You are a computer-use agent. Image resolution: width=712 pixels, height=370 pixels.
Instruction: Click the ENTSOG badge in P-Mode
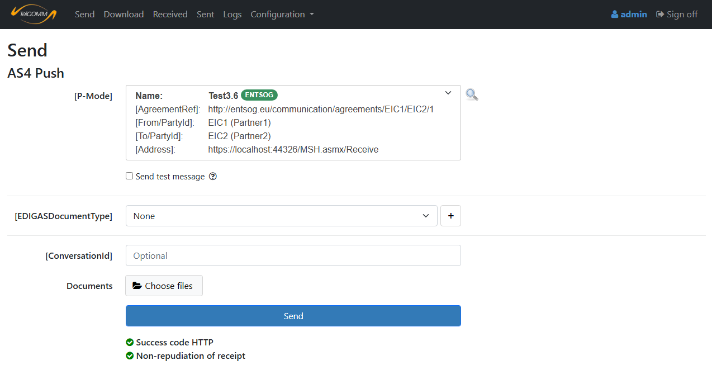pos(259,95)
